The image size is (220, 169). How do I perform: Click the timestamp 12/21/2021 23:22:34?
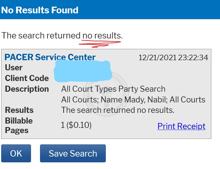(x=173, y=58)
